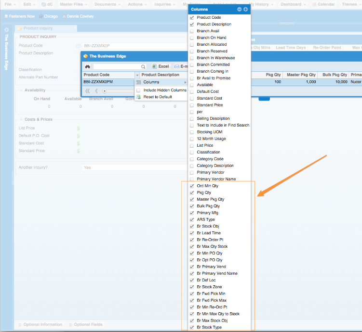Uncheck the Primary Mfg column
Image resolution: width=362 pixels, height=332 pixels.
[192, 213]
